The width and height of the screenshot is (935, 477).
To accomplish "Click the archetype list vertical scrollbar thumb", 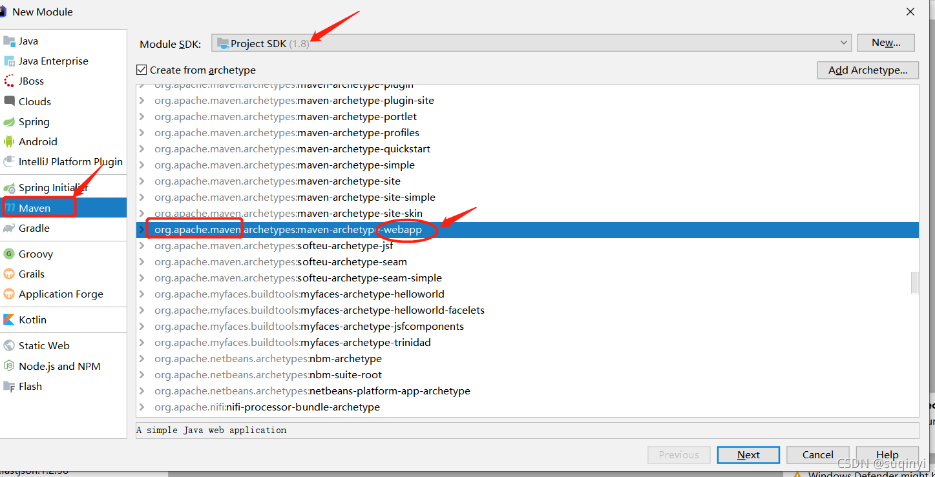I will [914, 283].
